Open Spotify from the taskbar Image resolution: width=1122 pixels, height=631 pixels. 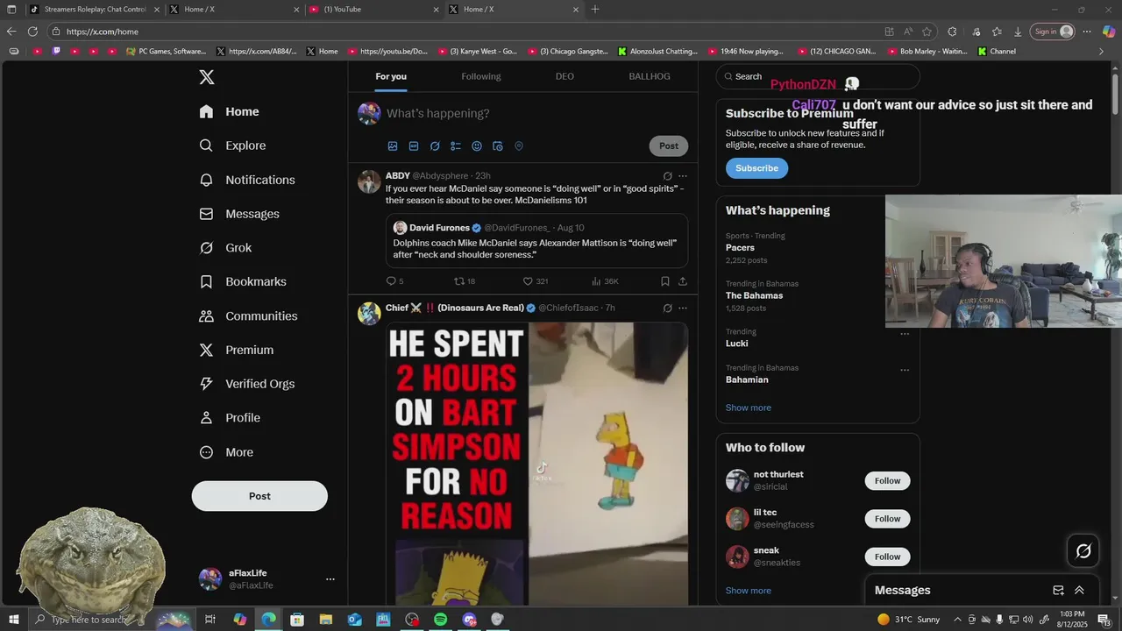click(440, 620)
